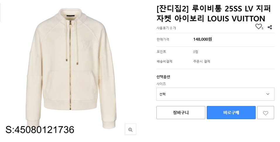280x142 pixels.
Task: Click the 장바구니 cart button
Action: pyautogui.click(x=181, y=113)
